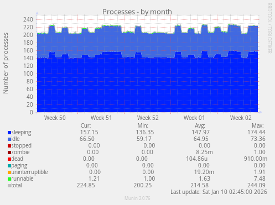The height and width of the screenshot is (205, 275).
Task: Click runnable average value 1.63
Action: click(x=204, y=178)
